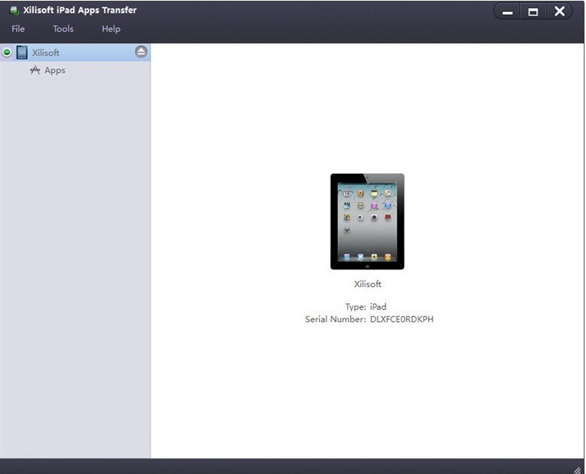
Task: Click the Xilisoft device name under iPad image
Action: click(368, 284)
